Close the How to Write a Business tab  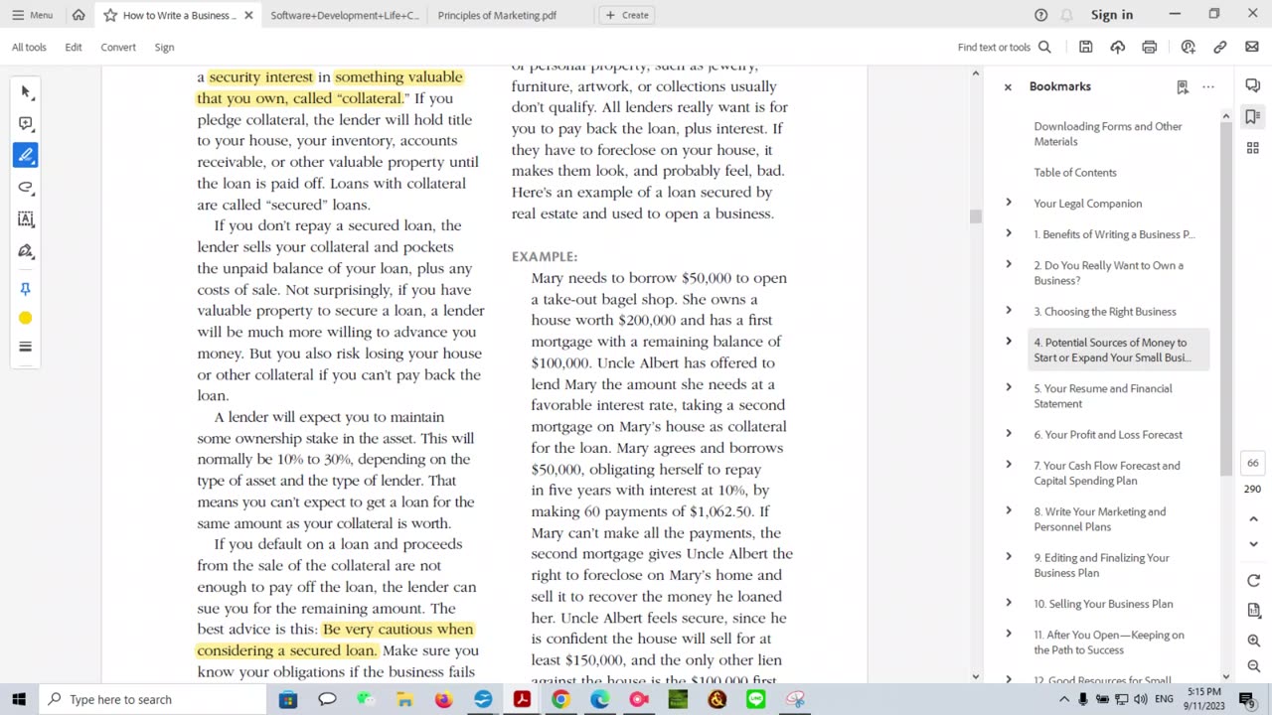(x=248, y=15)
